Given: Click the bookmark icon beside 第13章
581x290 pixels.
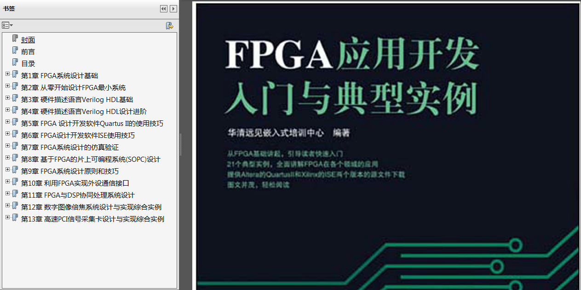Looking at the screenshot, I should [15, 218].
